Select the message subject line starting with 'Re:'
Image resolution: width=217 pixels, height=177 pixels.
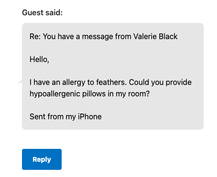[103, 36]
